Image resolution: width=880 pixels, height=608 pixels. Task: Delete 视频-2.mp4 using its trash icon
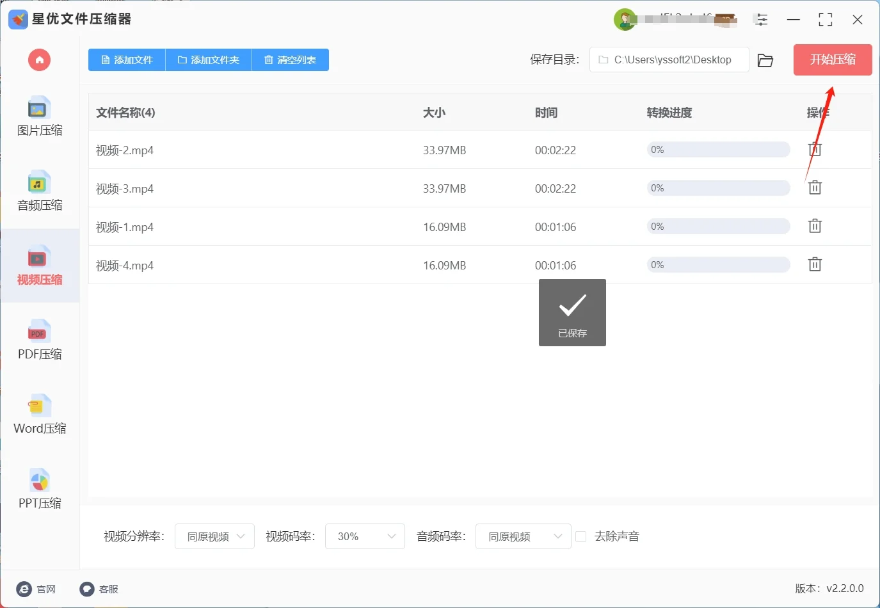[x=815, y=149]
